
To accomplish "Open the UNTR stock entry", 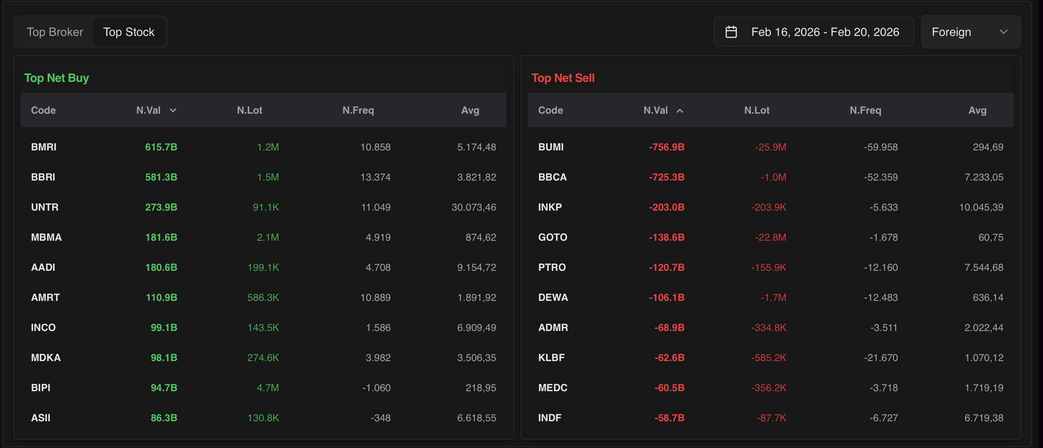I will click(45, 207).
